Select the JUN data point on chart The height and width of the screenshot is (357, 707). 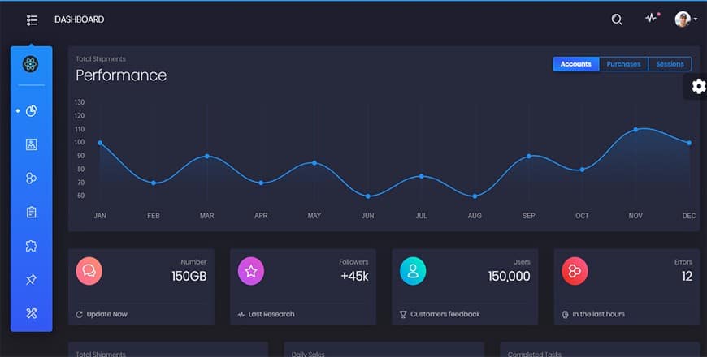tap(368, 196)
